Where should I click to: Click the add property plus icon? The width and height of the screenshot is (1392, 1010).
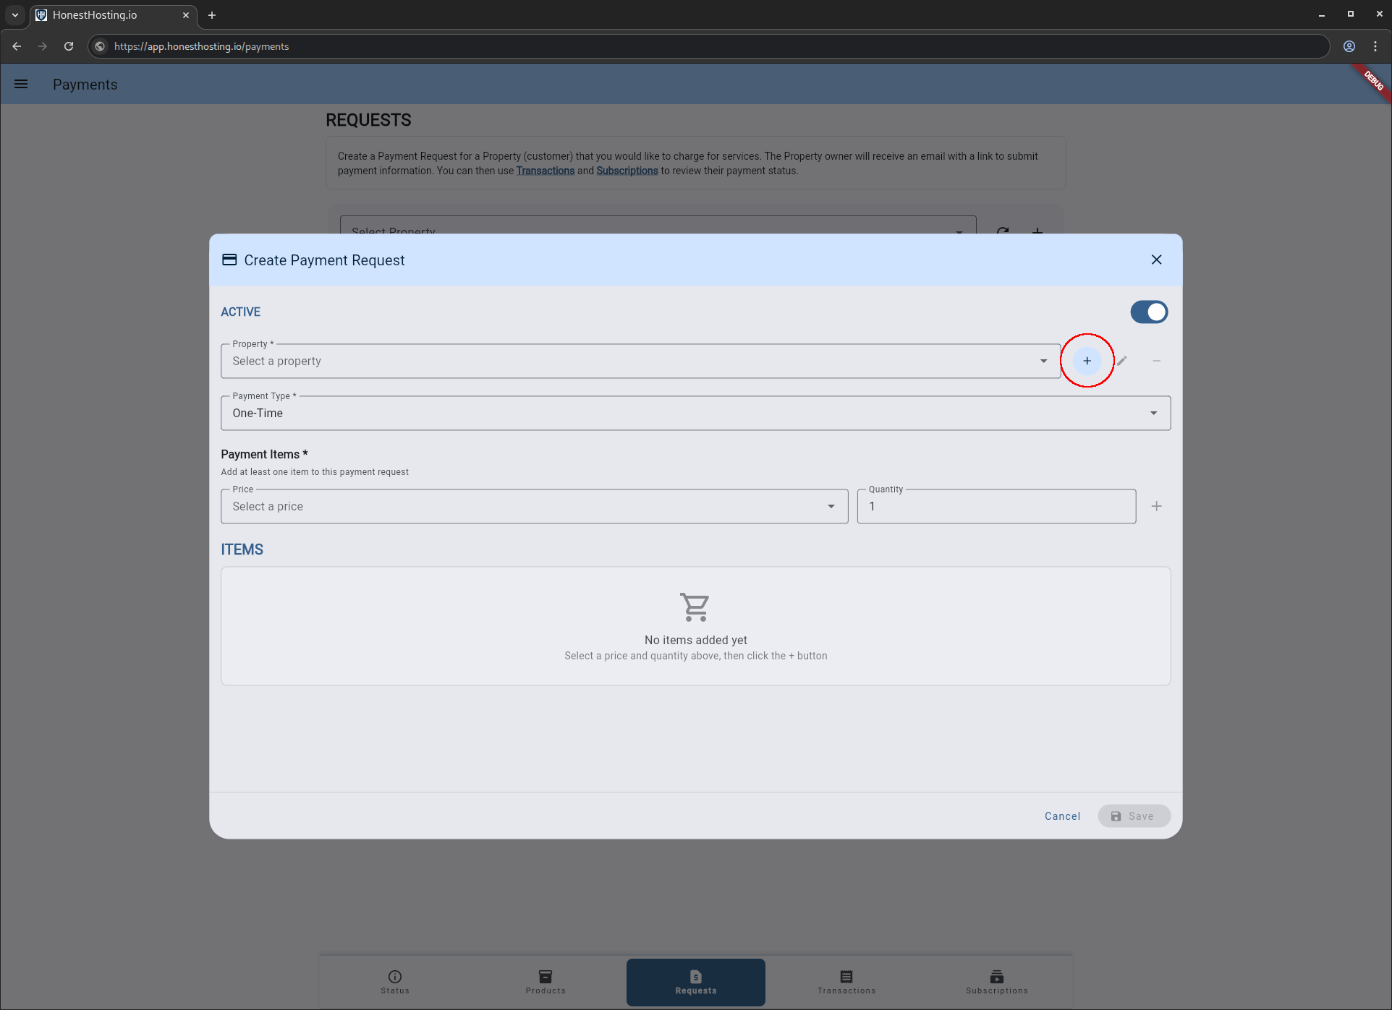1087,361
